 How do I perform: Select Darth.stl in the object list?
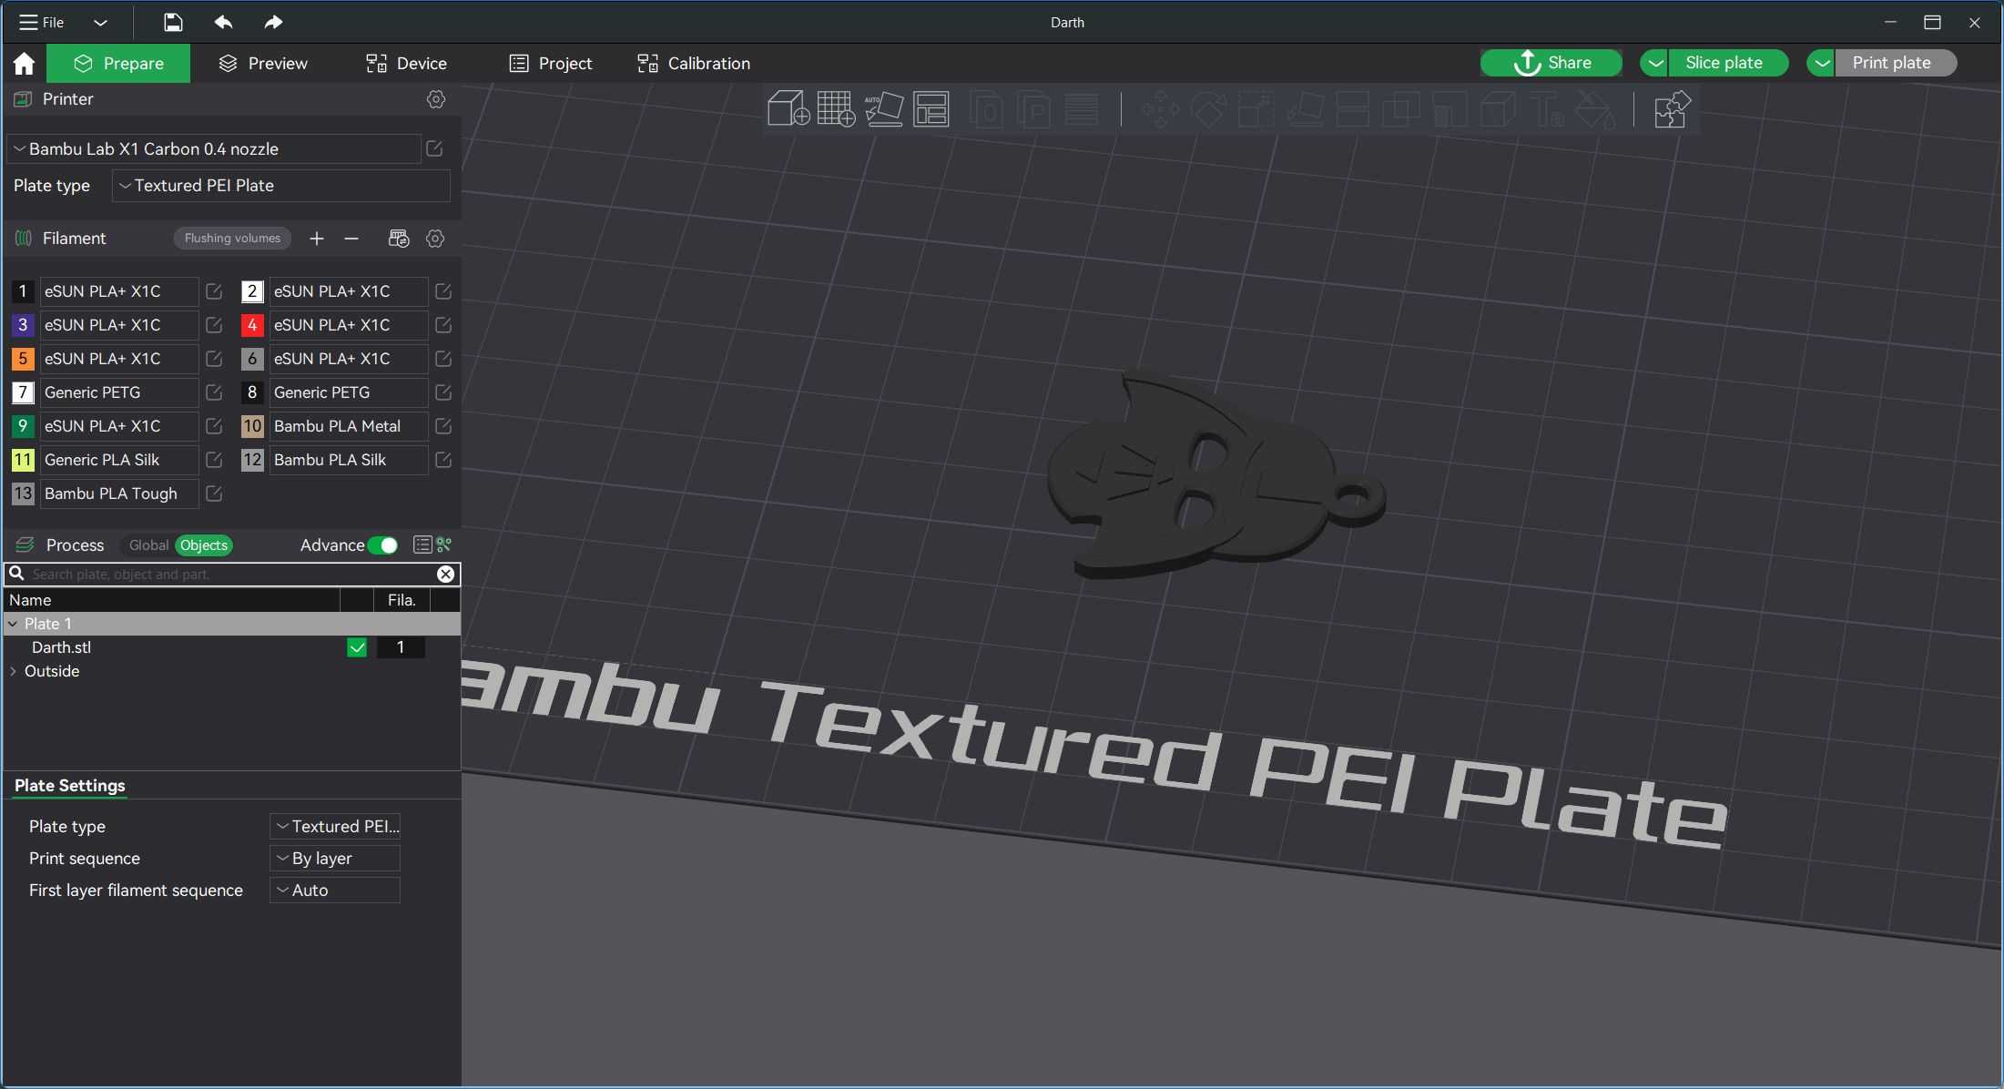coord(61,647)
